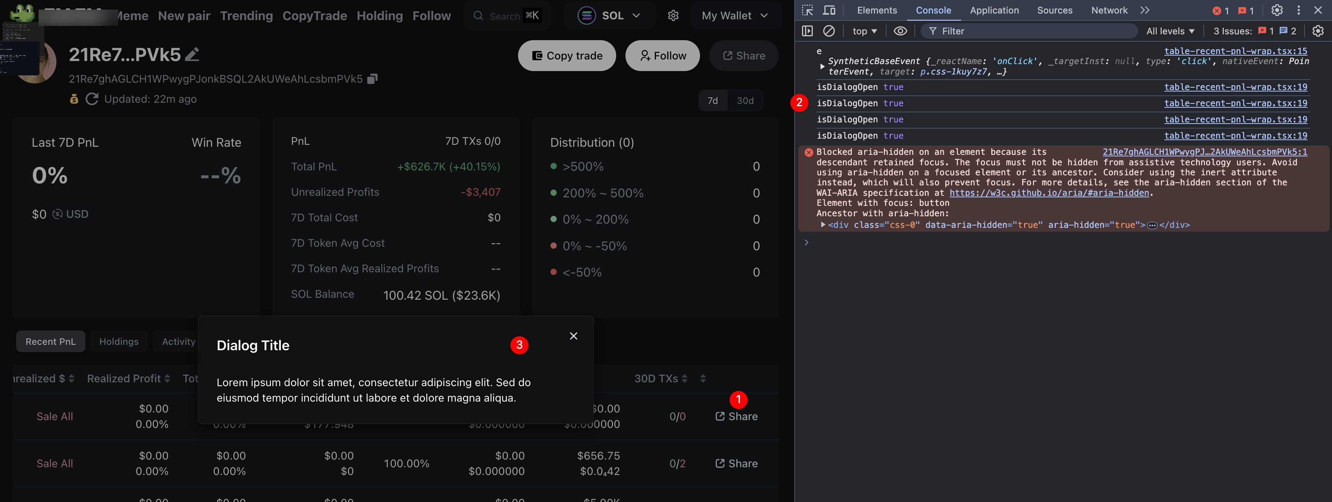Open the w3c aria-hidden spec link
Screen dimensions: 1332x502
1049,193
